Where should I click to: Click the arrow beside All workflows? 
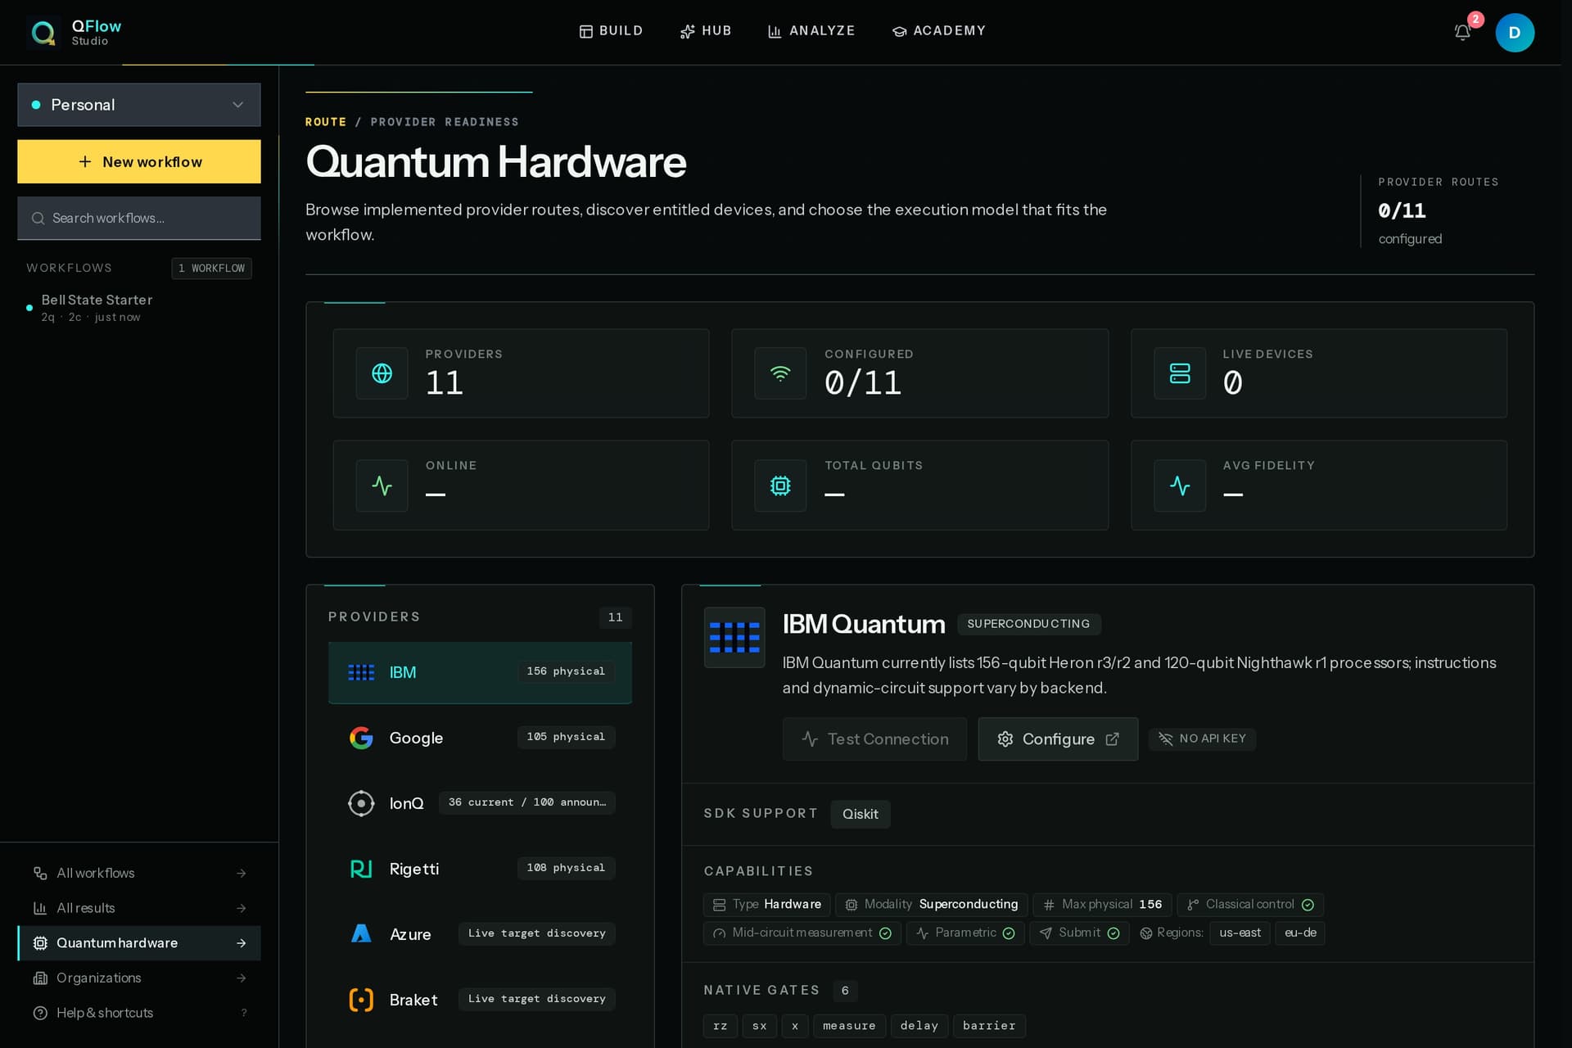[242, 874]
